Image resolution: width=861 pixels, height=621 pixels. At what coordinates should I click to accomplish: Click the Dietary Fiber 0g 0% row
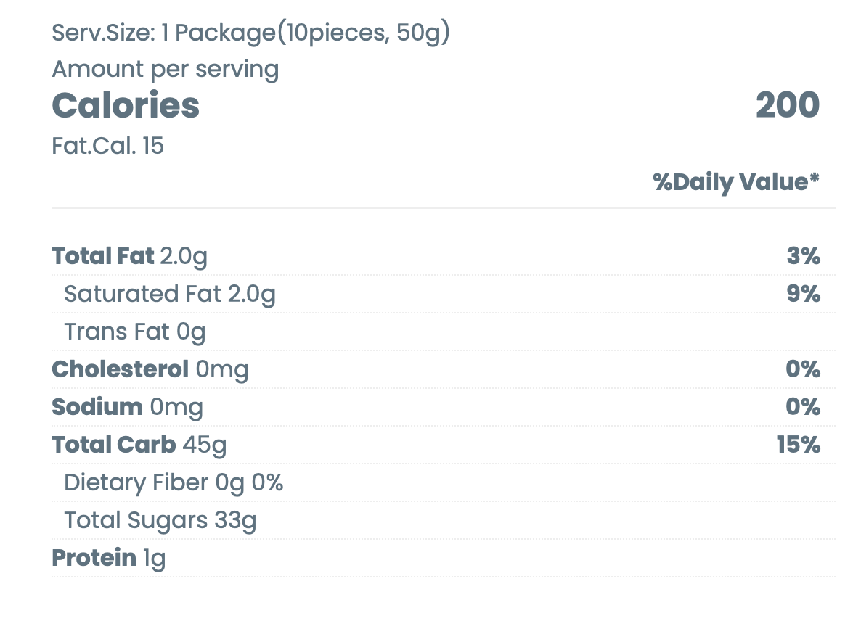(x=174, y=482)
